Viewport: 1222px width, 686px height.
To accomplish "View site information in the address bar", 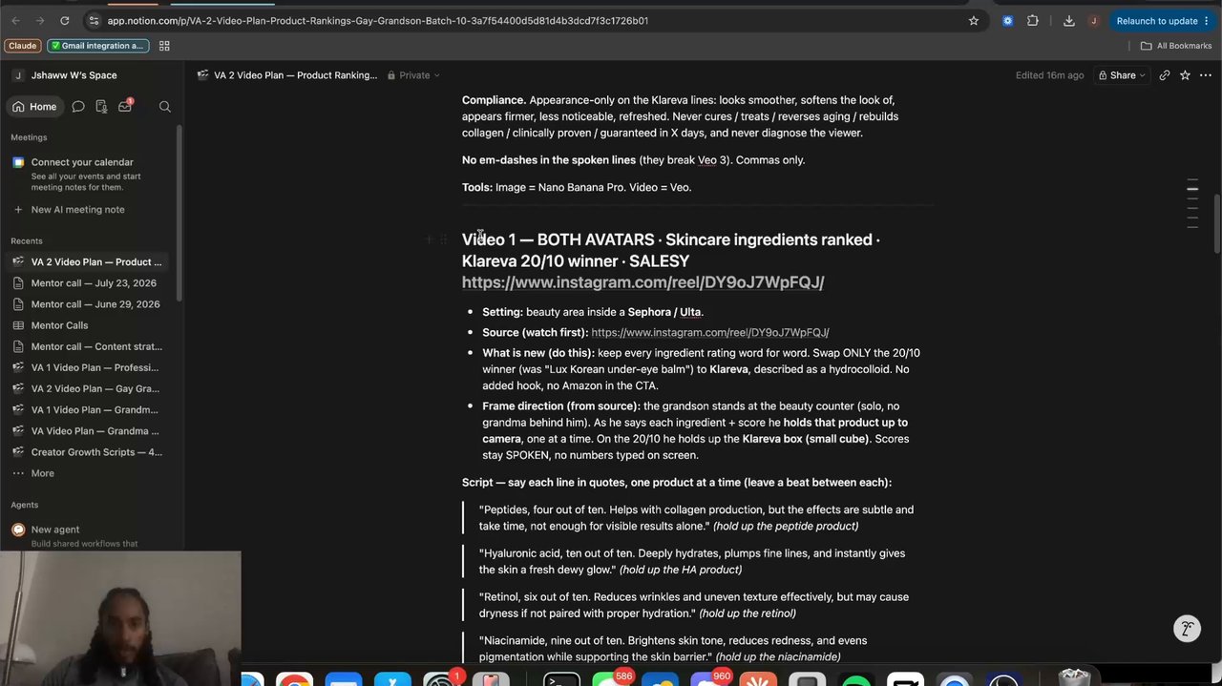I will (93, 20).
